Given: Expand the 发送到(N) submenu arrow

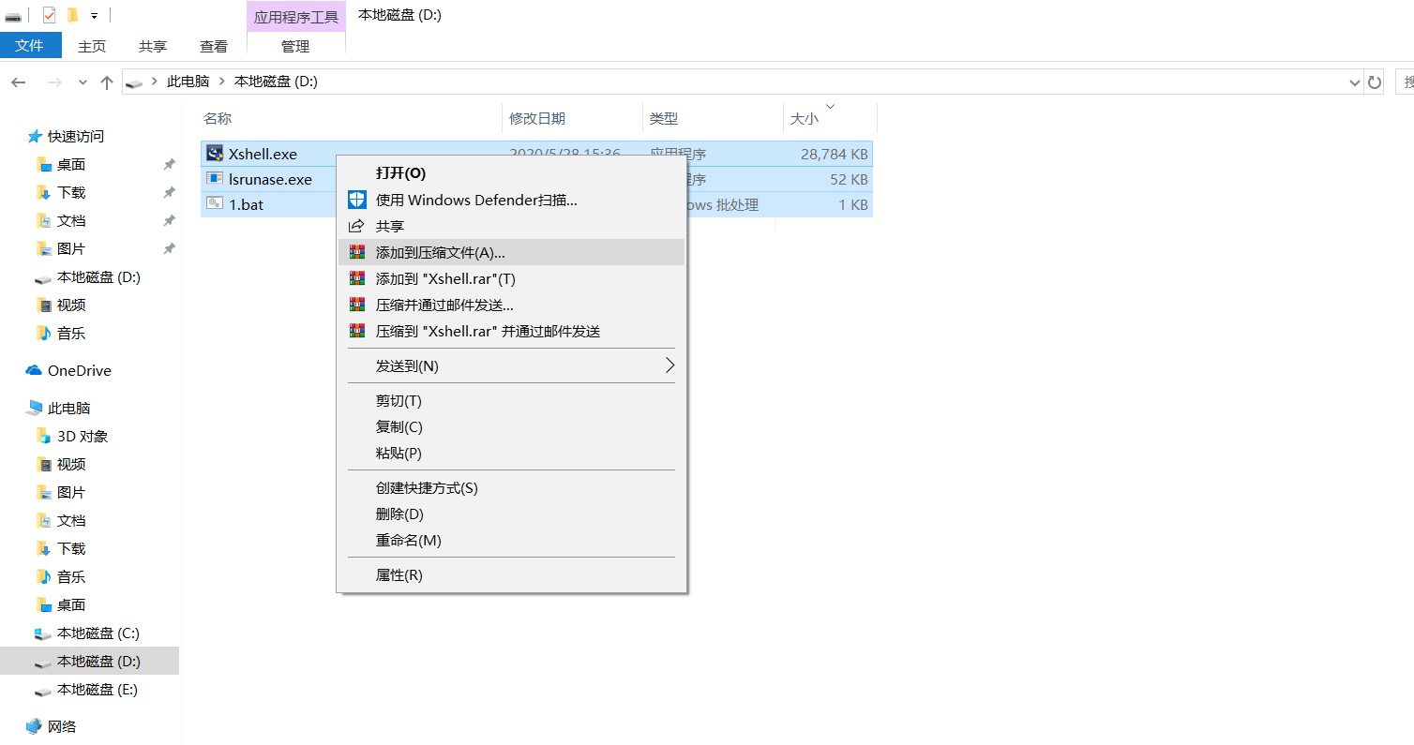Looking at the screenshot, I should point(669,365).
